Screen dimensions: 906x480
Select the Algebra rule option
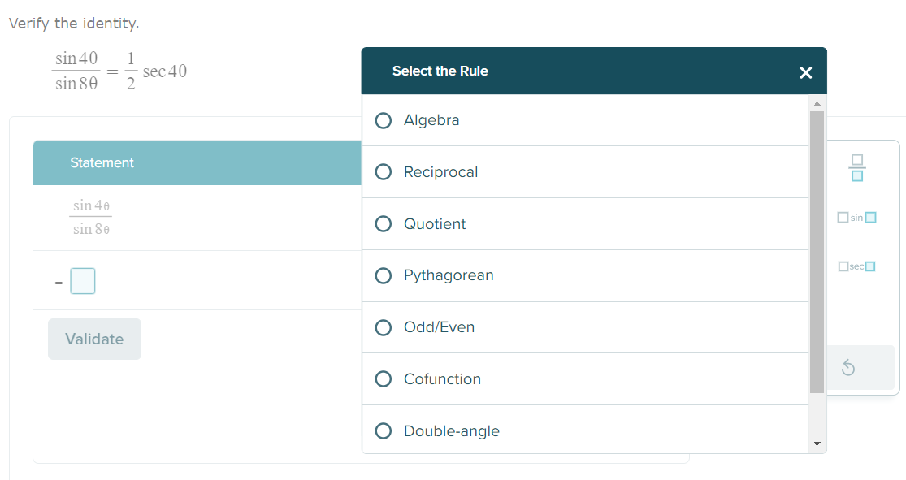click(x=383, y=120)
